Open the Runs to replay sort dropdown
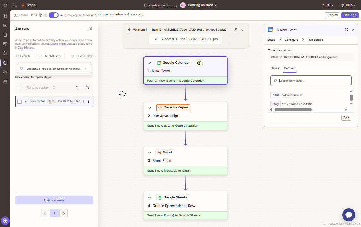 coord(41,88)
